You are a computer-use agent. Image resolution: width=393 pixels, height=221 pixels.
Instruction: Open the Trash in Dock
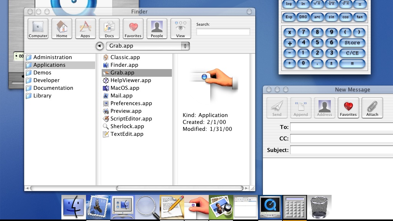click(319, 207)
